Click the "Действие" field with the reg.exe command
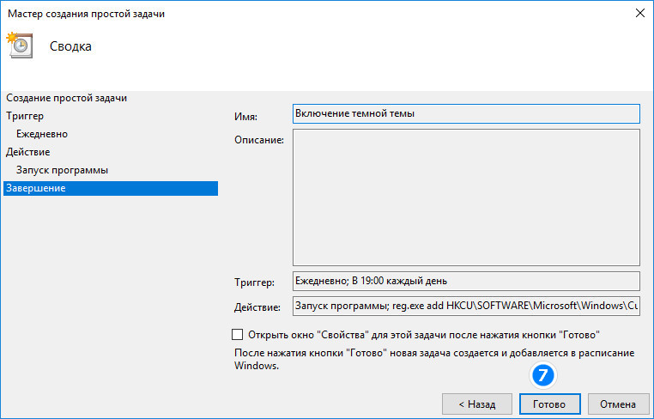Image resolution: width=654 pixels, height=419 pixels. pos(466,306)
